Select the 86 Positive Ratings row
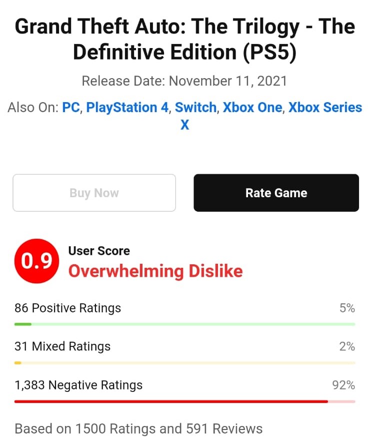Image resolution: width=369 pixels, height=448 pixels. click(184, 313)
